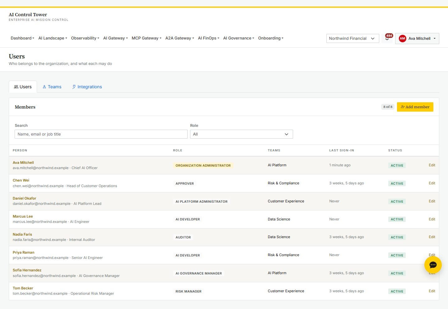Select the Users tab
The width and height of the screenshot is (448, 309).
pyautogui.click(x=23, y=87)
